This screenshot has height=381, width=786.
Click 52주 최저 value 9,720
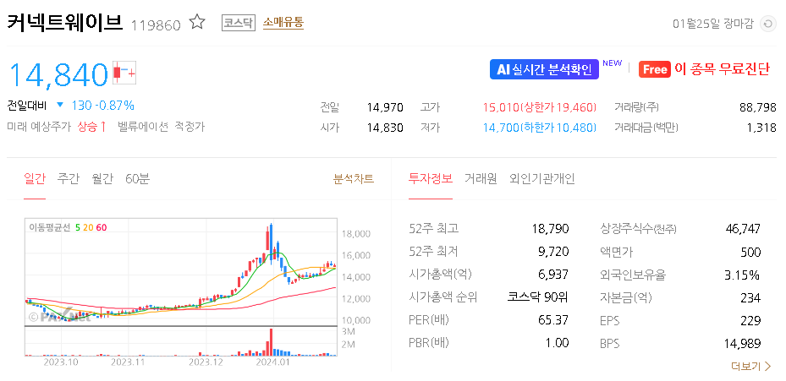click(554, 252)
